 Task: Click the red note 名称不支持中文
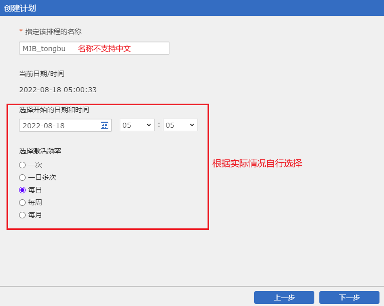[104, 49]
